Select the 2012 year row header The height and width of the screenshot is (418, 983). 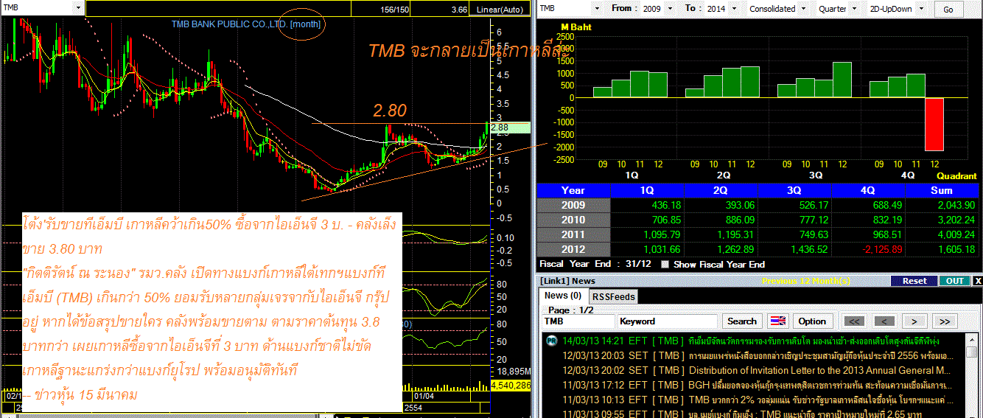(573, 249)
